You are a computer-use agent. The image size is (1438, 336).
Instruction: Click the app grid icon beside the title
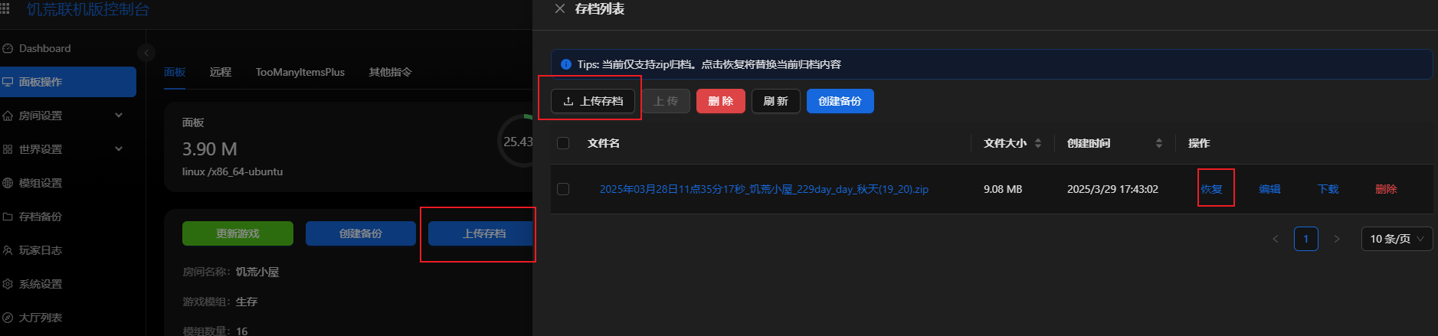[5, 8]
